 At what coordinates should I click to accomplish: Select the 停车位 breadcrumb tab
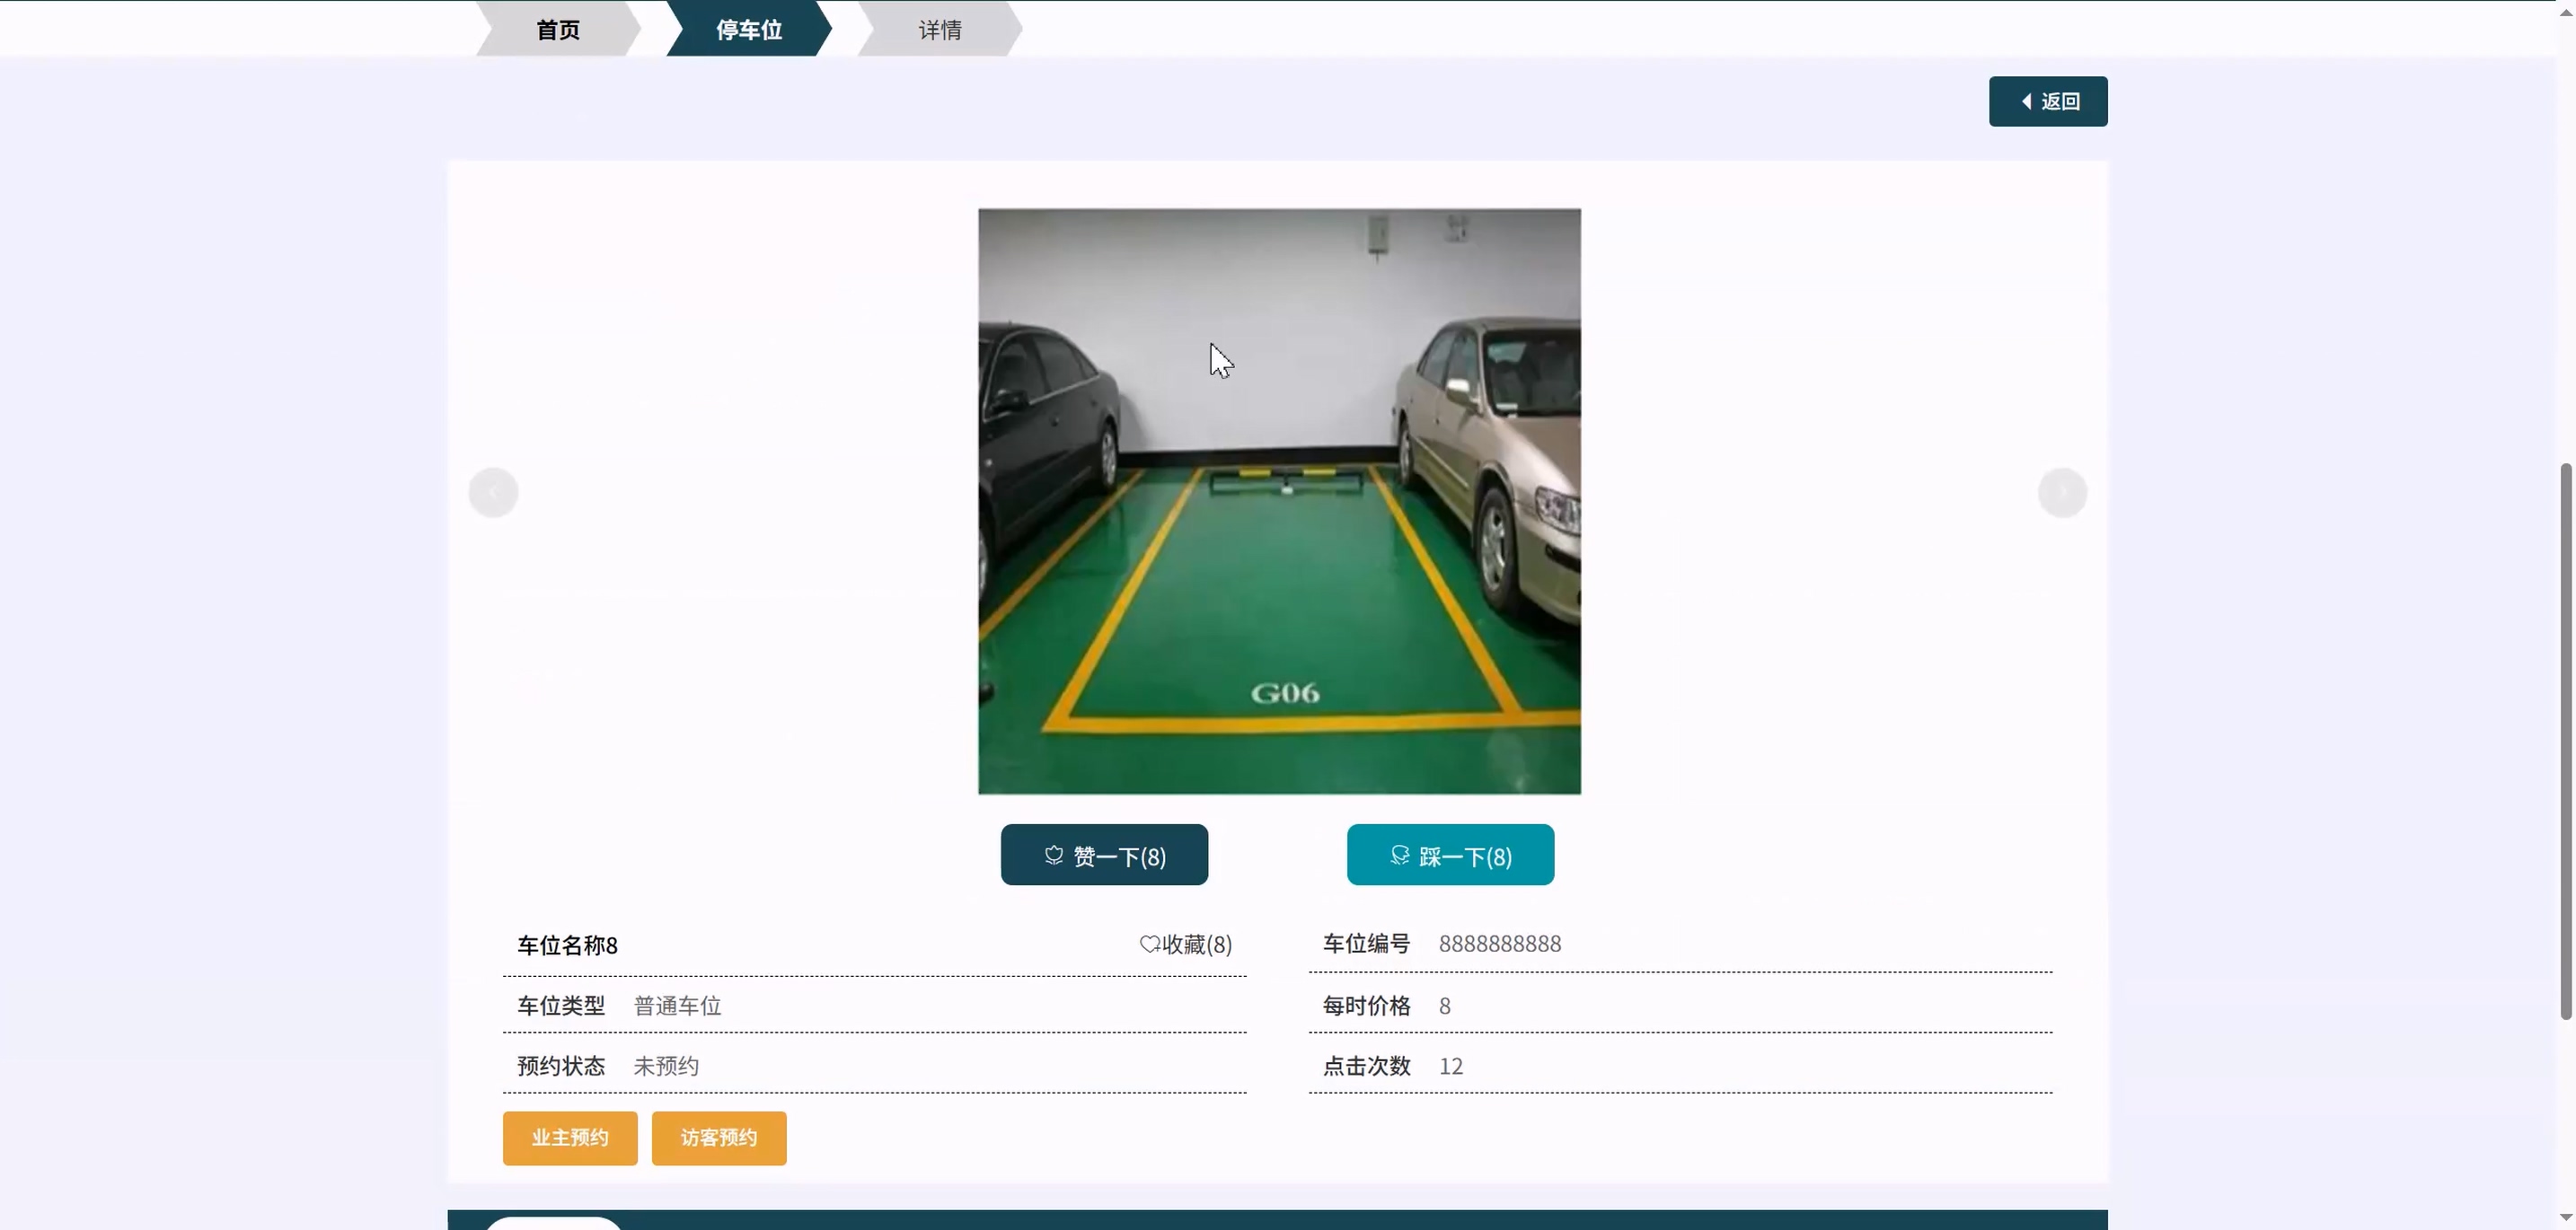tap(749, 30)
